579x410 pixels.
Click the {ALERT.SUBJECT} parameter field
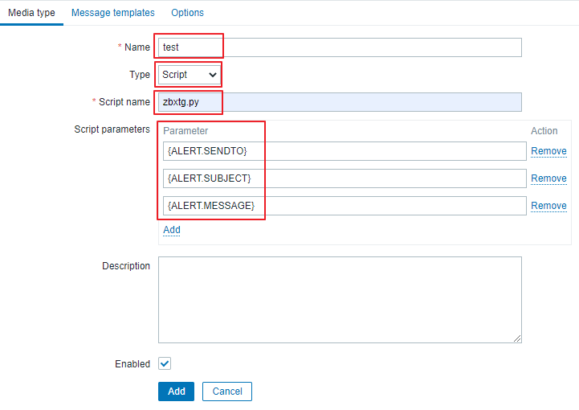pyautogui.click(x=345, y=178)
